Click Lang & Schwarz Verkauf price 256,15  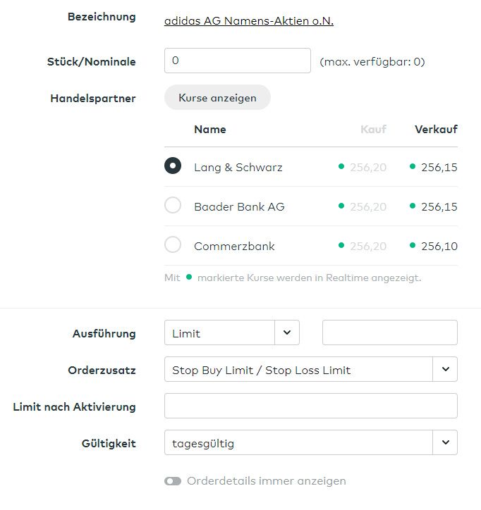click(x=439, y=168)
